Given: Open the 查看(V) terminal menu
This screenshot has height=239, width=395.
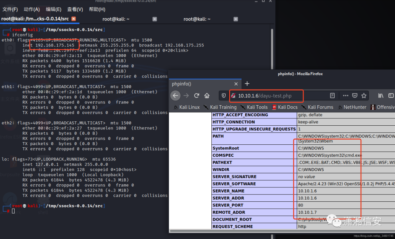Looking at the screenshot, I should [x=75, y=9].
